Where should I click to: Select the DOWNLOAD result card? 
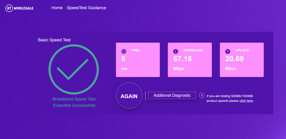tap(190, 60)
